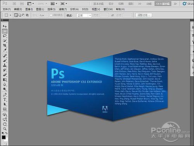Select the Path Selection tool

point(5,104)
